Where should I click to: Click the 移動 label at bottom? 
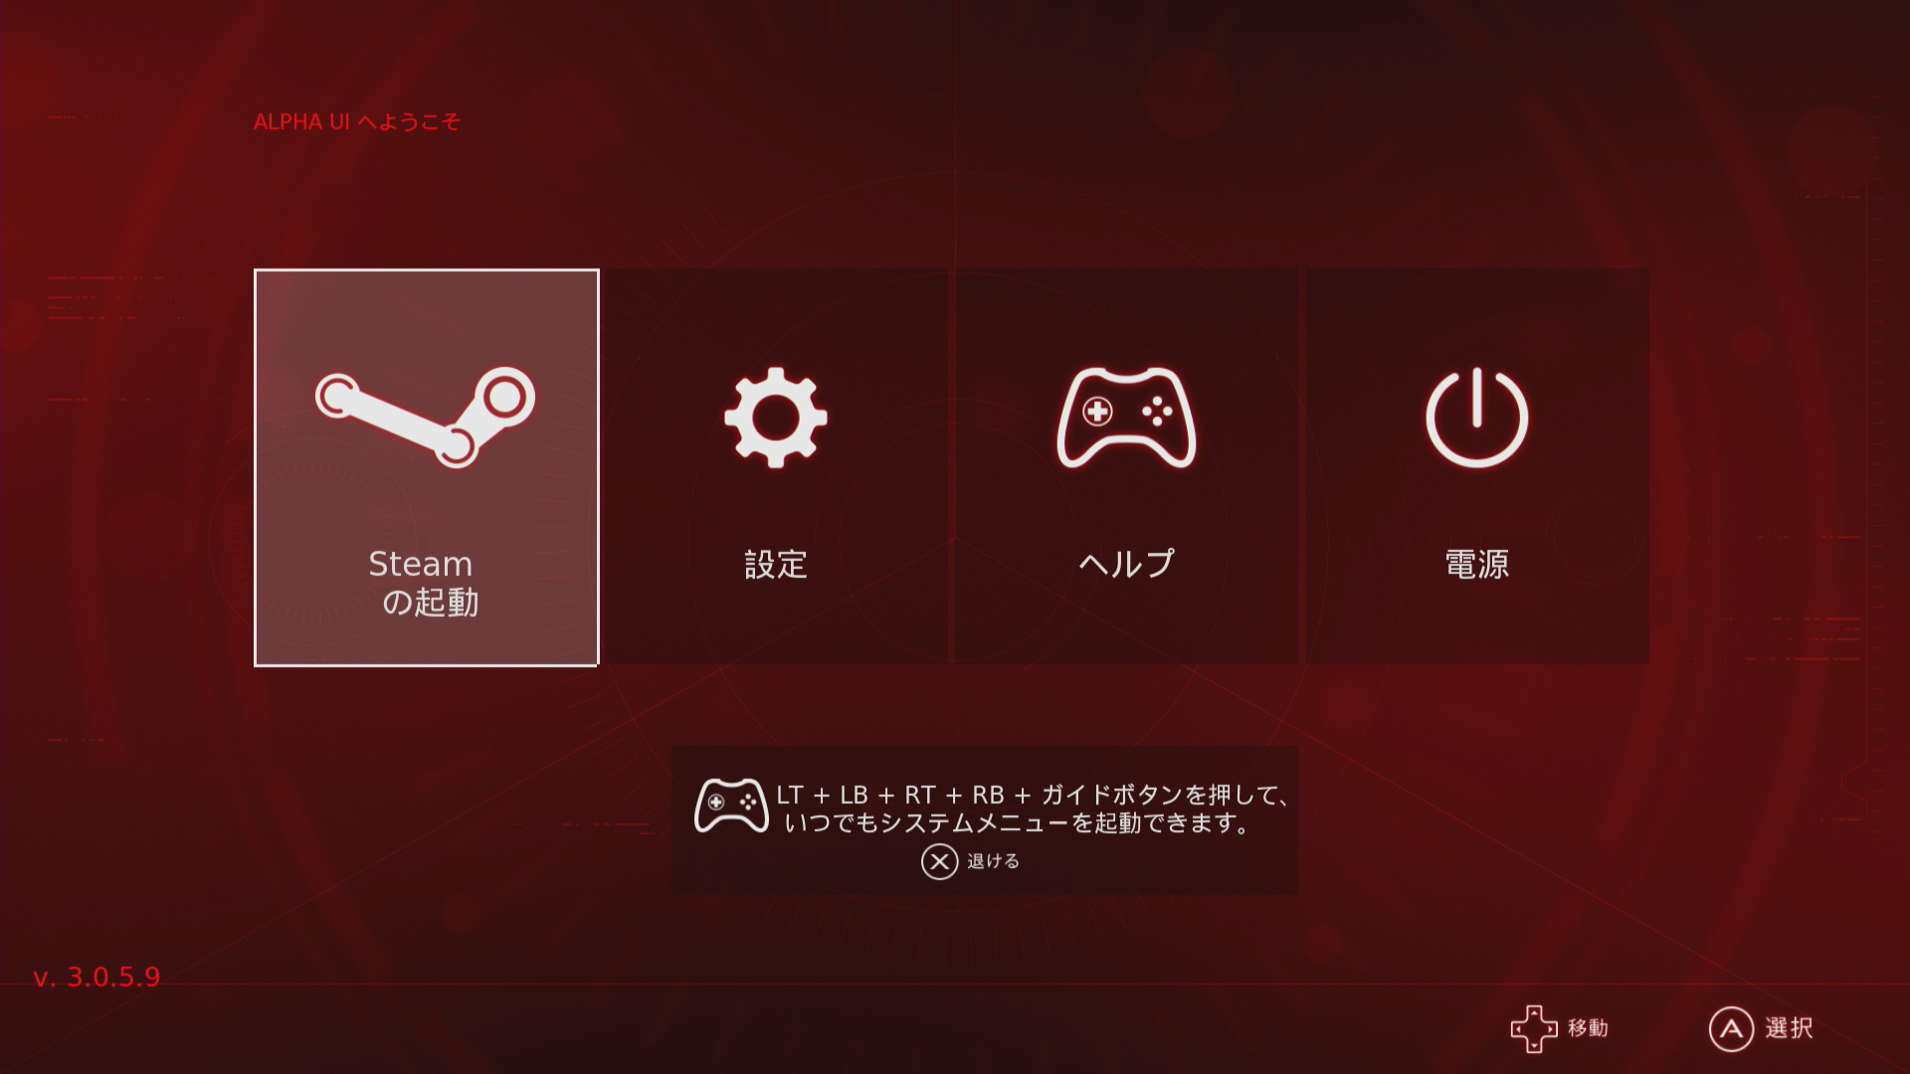tap(1588, 1028)
